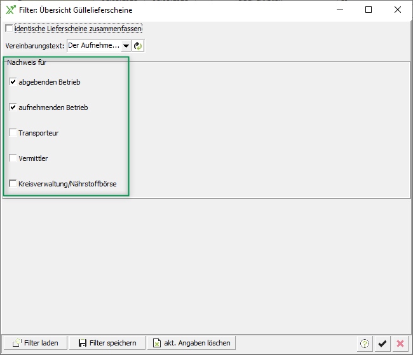Maximize the filter dialog window

(x=369, y=10)
